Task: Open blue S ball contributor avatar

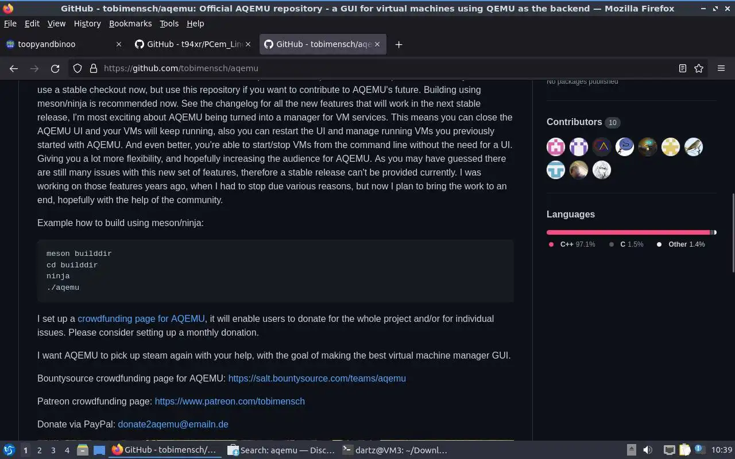Action: tap(625, 147)
